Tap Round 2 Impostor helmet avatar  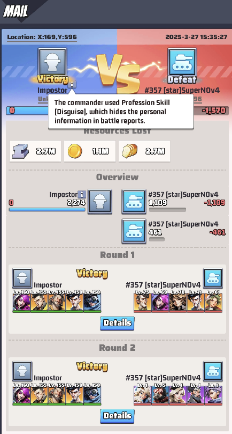pos(22,371)
